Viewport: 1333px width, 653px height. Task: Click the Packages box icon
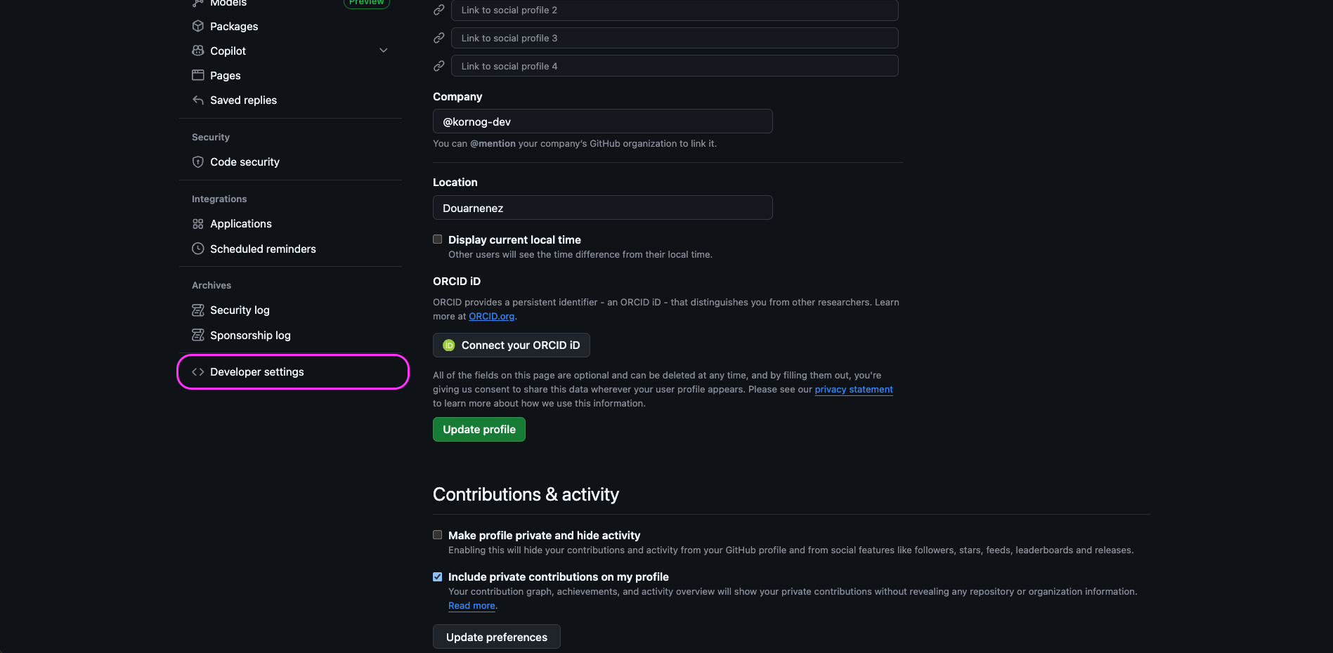198,26
